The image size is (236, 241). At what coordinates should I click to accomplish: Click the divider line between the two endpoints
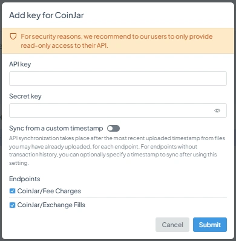[x=118, y=198]
